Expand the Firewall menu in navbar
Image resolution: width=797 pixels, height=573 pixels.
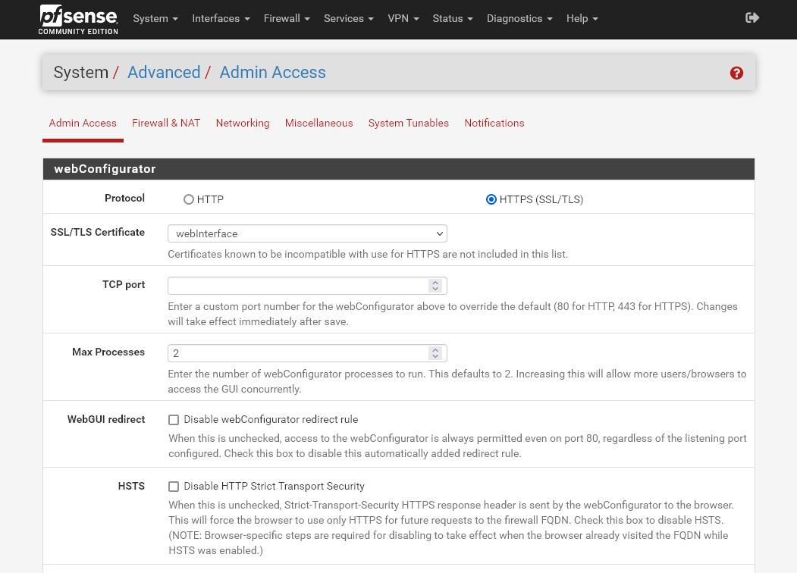click(286, 18)
